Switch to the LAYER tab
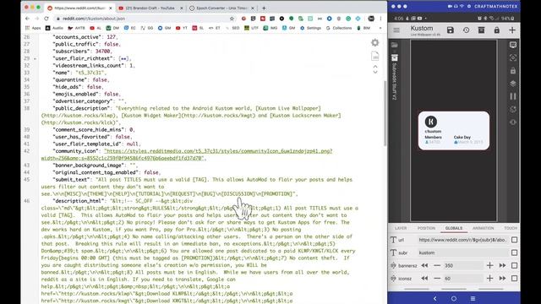541x304 pixels. 401,228
